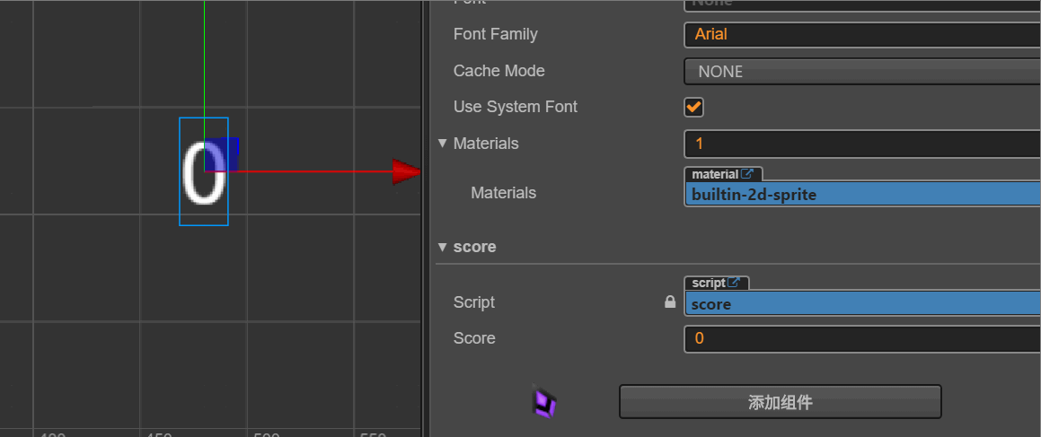Click the Materials count field
1041x437 pixels.
pos(862,144)
